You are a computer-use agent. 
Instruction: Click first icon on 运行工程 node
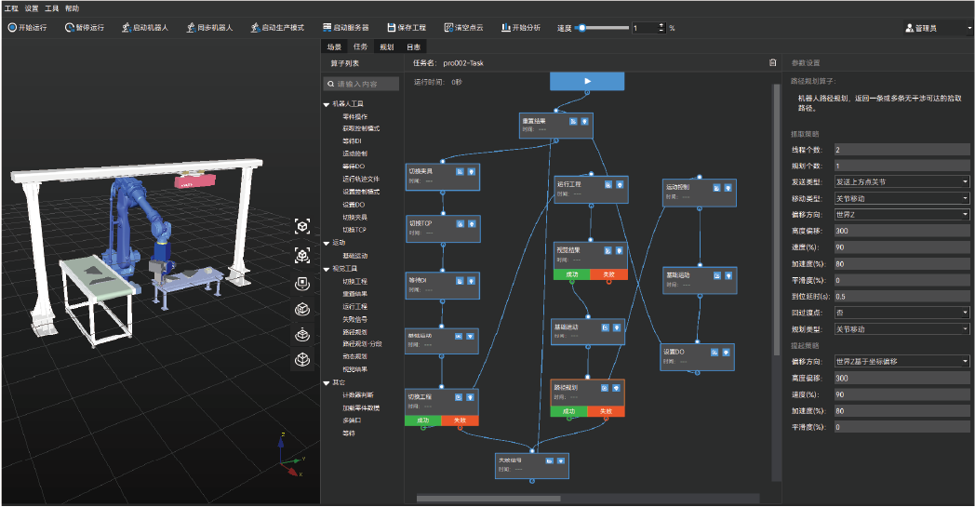click(x=608, y=185)
